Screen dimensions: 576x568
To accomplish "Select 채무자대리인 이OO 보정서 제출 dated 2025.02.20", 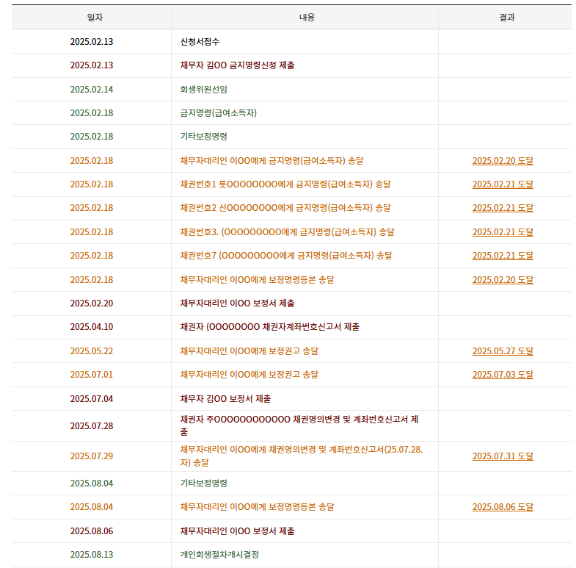I will [x=237, y=303].
